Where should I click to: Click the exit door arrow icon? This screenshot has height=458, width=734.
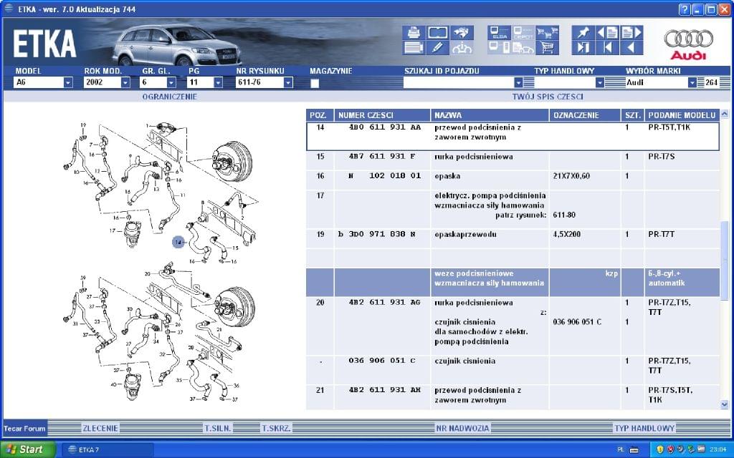pos(583,47)
